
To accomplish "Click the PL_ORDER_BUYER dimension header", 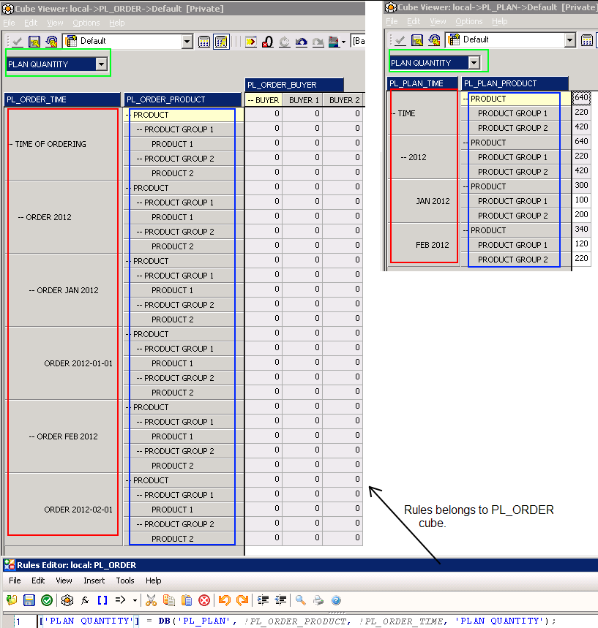I will pos(294,85).
